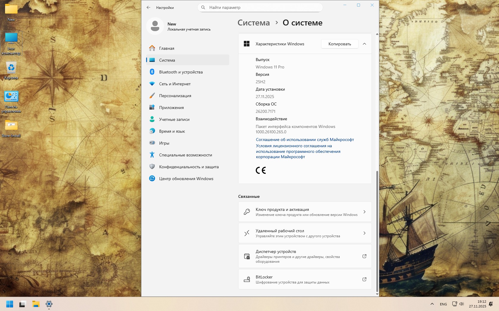Click Копировать button for Windows specs
Screen dimensions: 499x311
click(x=339, y=44)
